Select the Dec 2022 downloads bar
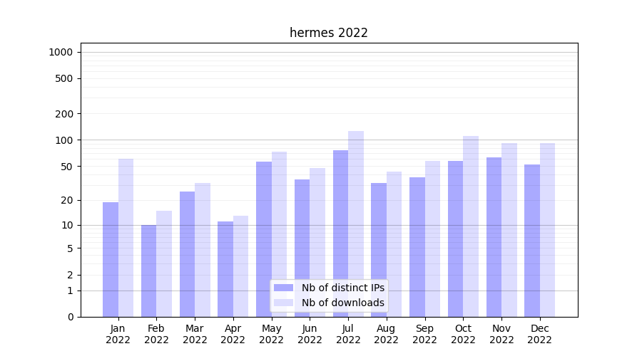 (x=547, y=229)
